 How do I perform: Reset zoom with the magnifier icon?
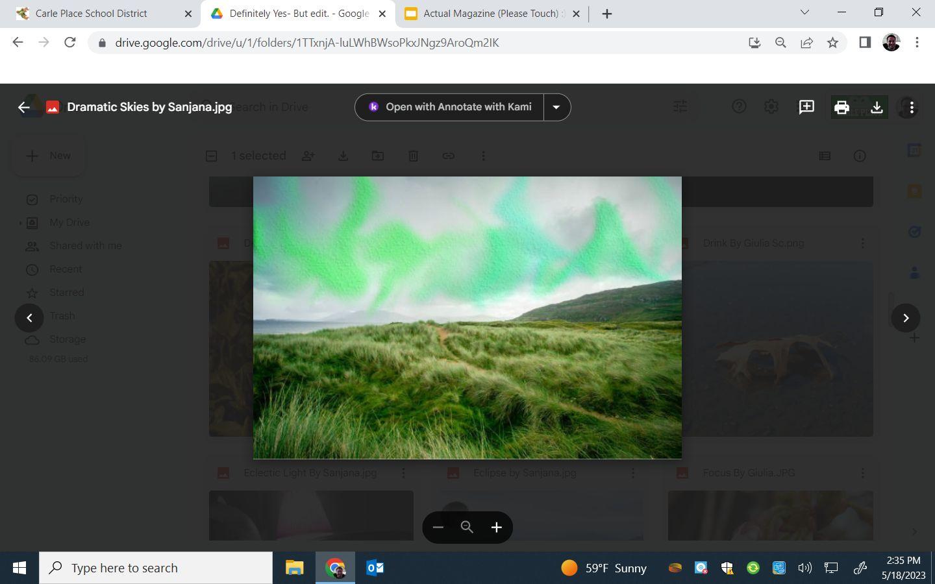(x=467, y=527)
